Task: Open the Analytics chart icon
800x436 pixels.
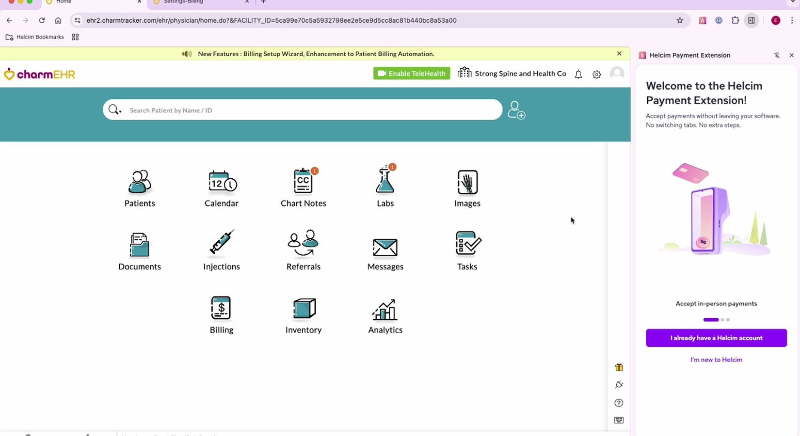Action: [x=385, y=310]
